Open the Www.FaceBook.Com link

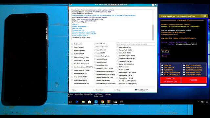pyautogui.click(x=186, y=44)
